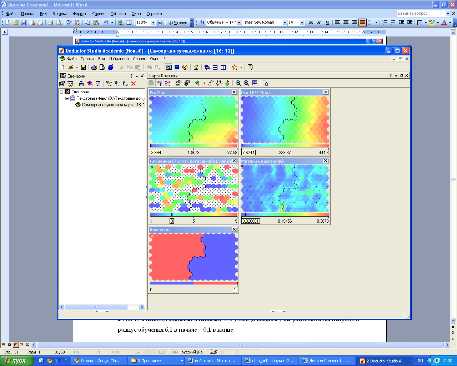Open the favorites star dropdown arrow
Image resolution: width=457 pixels, height=366 pixels.
pos(241,67)
